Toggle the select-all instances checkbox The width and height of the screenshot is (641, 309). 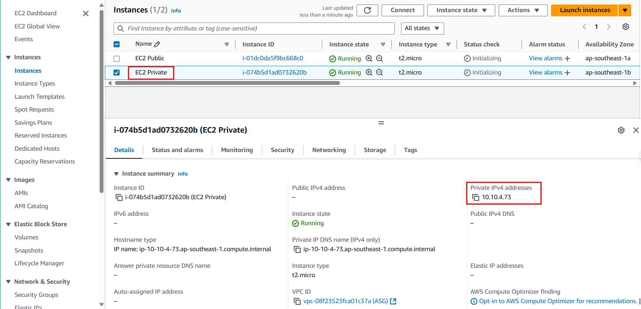pos(117,44)
